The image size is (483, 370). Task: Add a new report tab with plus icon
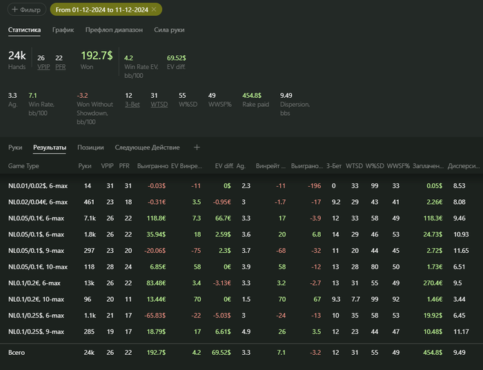click(197, 147)
